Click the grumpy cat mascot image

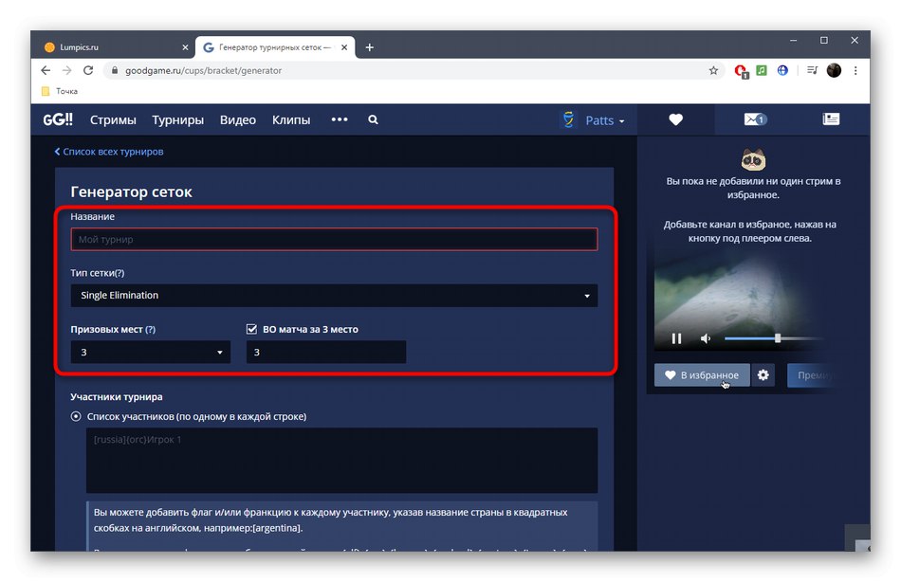point(753,159)
